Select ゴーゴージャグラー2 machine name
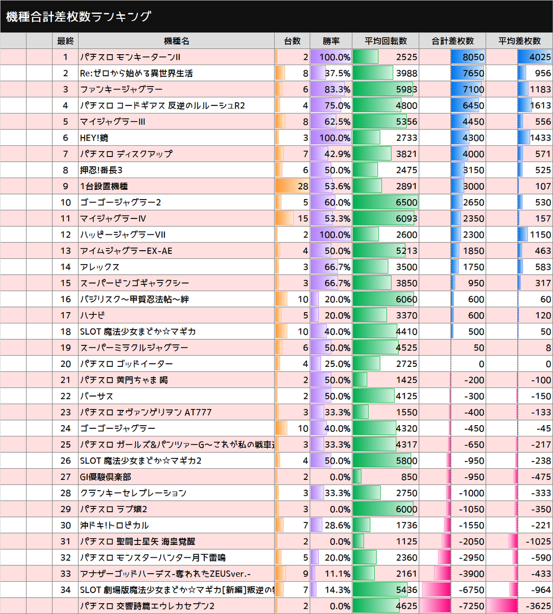This screenshot has height=614, width=553. click(x=120, y=202)
